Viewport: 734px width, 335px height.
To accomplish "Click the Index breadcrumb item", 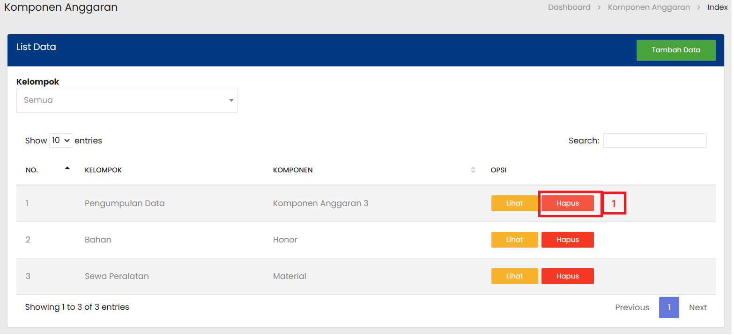I will click(717, 7).
